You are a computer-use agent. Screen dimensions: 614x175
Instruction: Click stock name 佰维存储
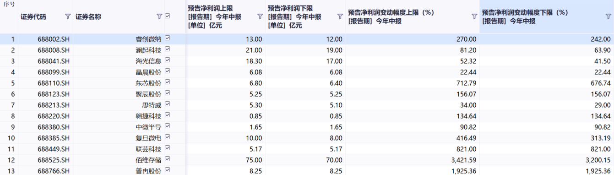coord(149,160)
